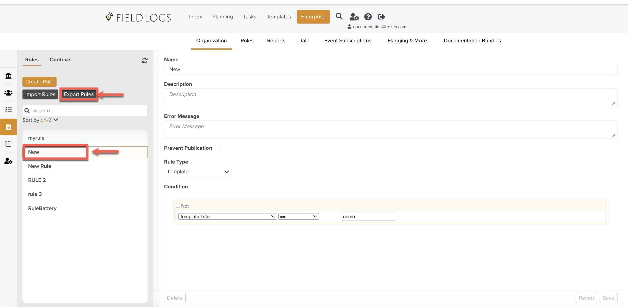The height and width of the screenshot is (307, 628).
Task: Select RuleBattery in the rules list
Action: [x=42, y=208]
